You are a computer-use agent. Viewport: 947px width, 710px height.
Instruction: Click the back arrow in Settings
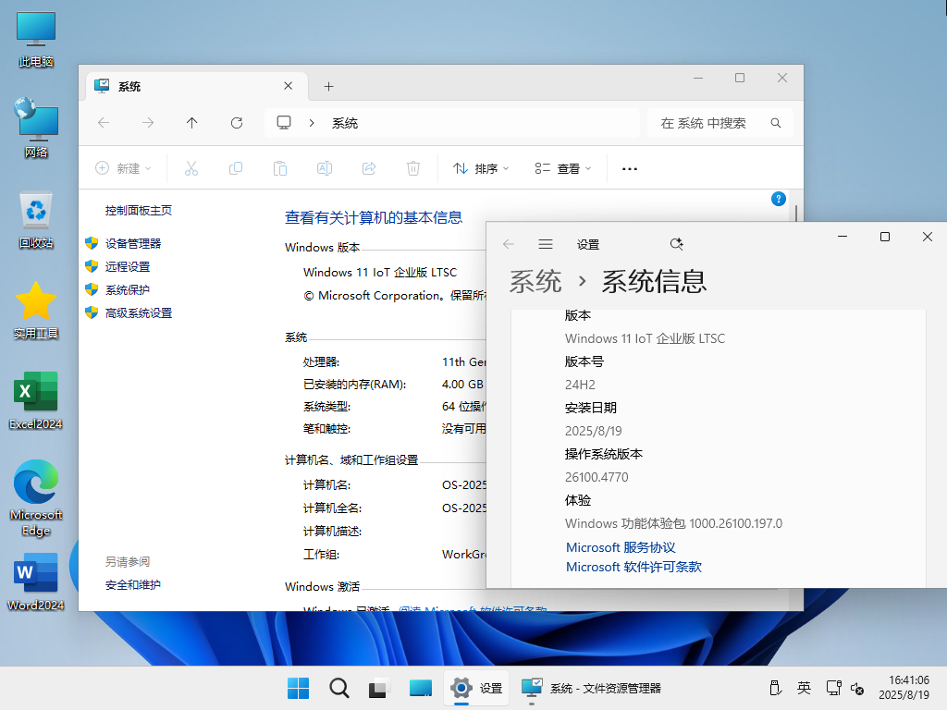(x=509, y=244)
